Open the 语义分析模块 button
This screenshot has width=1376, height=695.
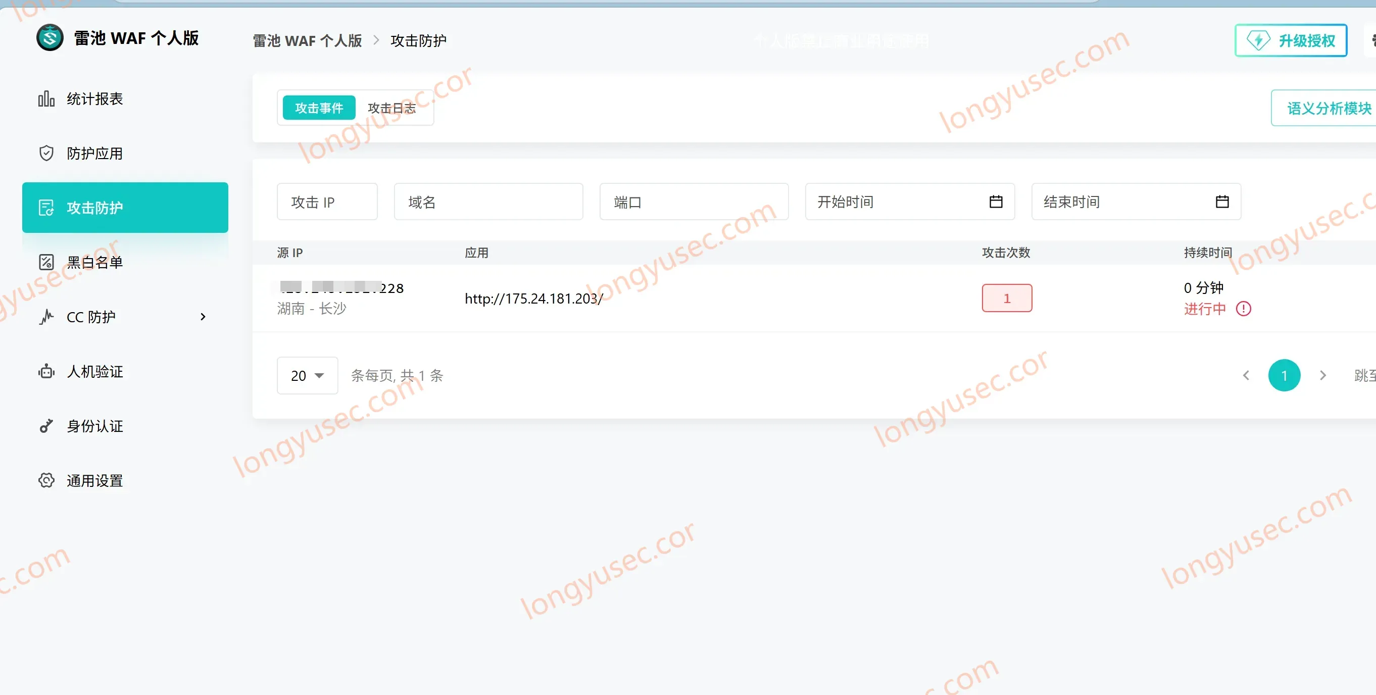[x=1323, y=109]
